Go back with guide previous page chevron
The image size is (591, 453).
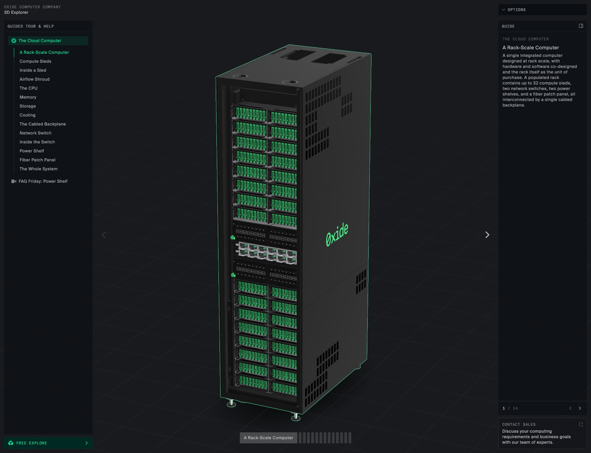point(570,408)
